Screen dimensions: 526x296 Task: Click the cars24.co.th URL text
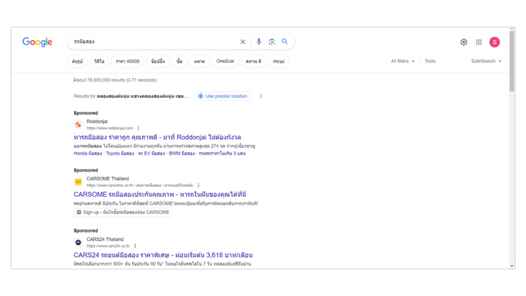[x=108, y=246]
